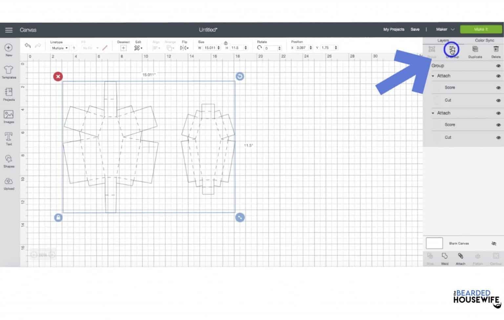Click the Undo arrow

point(28,46)
